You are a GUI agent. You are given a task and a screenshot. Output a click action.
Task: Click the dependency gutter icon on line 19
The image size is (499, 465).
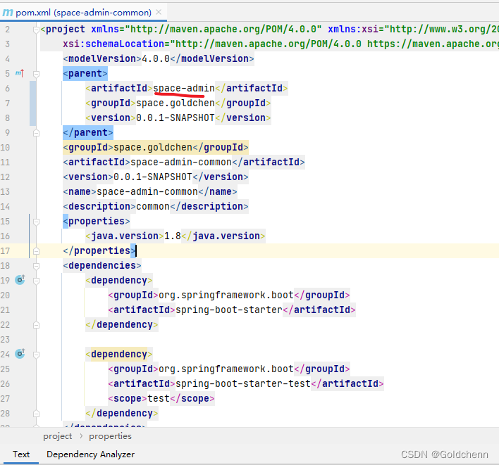20,280
